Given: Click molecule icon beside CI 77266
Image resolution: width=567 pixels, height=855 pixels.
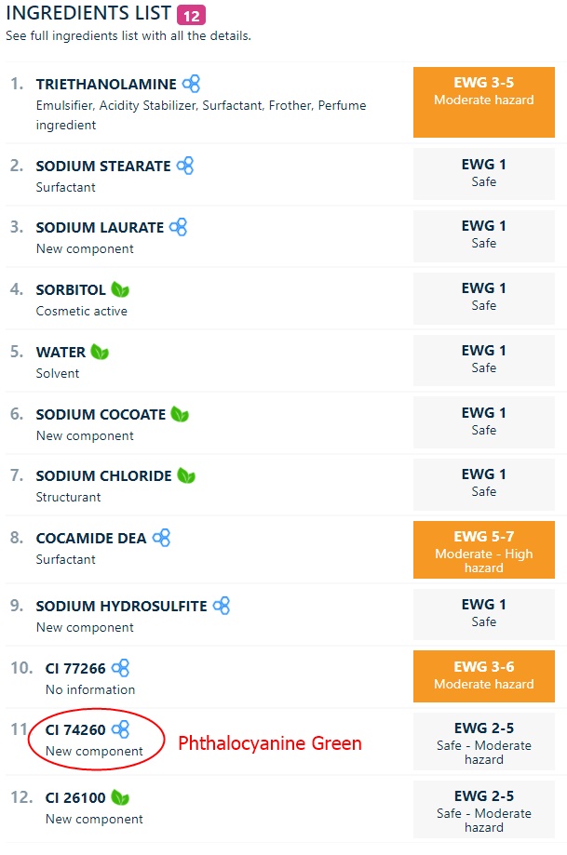Looking at the screenshot, I should [x=121, y=668].
